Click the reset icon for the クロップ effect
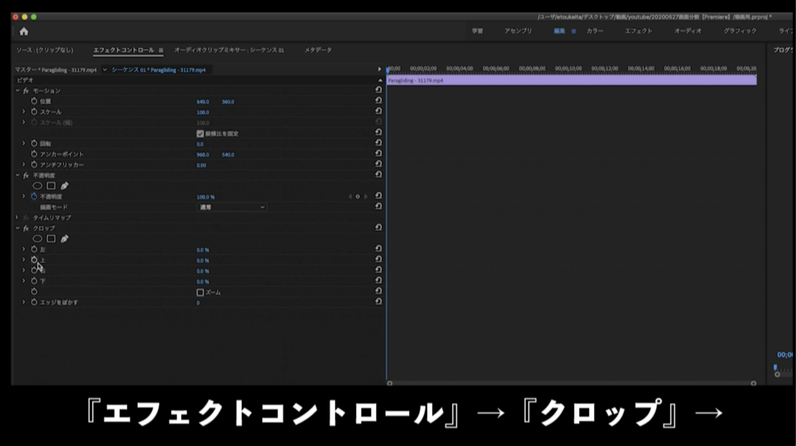 click(x=378, y=228)
